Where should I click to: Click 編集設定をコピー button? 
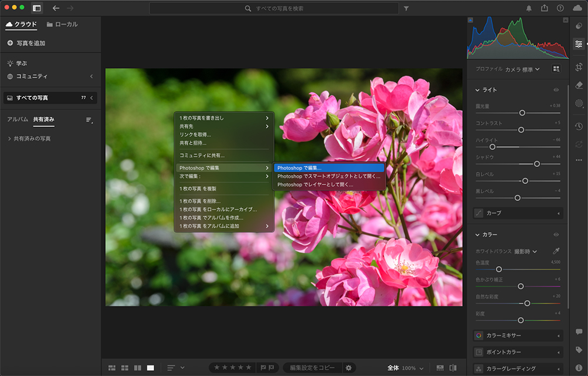312,368
